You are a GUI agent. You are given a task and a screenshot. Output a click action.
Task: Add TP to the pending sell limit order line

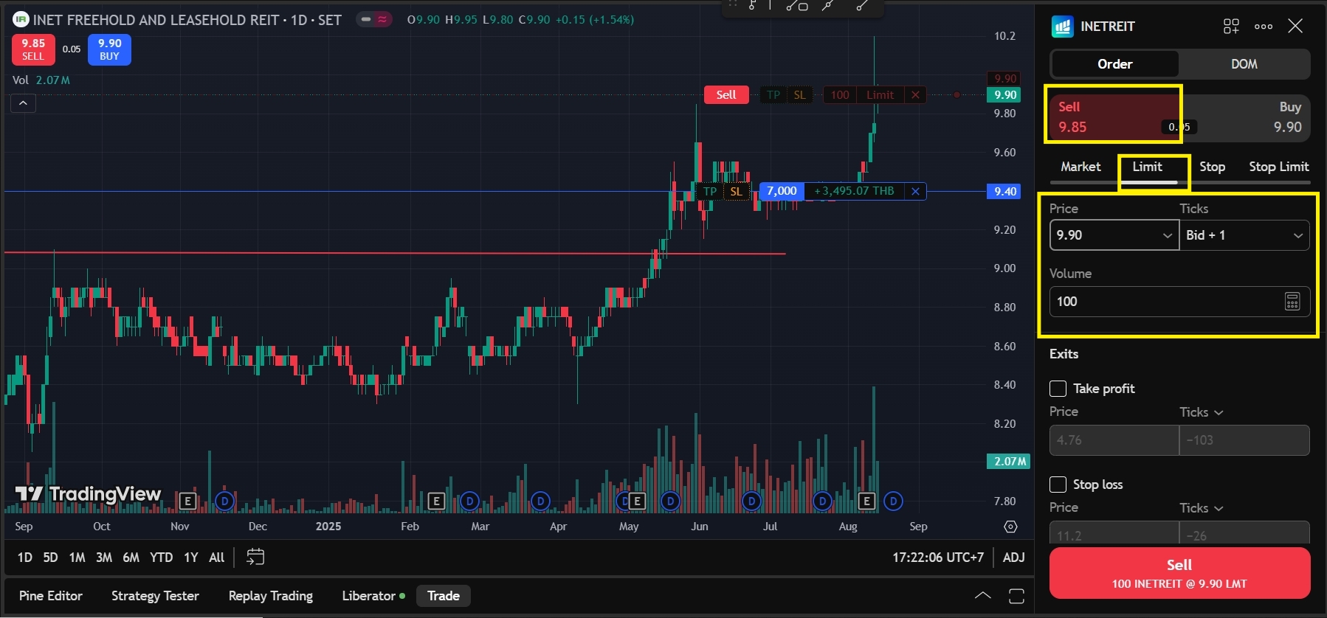[773, 94]
